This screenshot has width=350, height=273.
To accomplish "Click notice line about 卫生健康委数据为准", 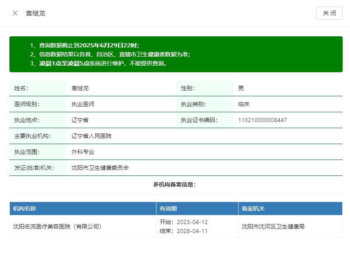I will pos(114,54).
